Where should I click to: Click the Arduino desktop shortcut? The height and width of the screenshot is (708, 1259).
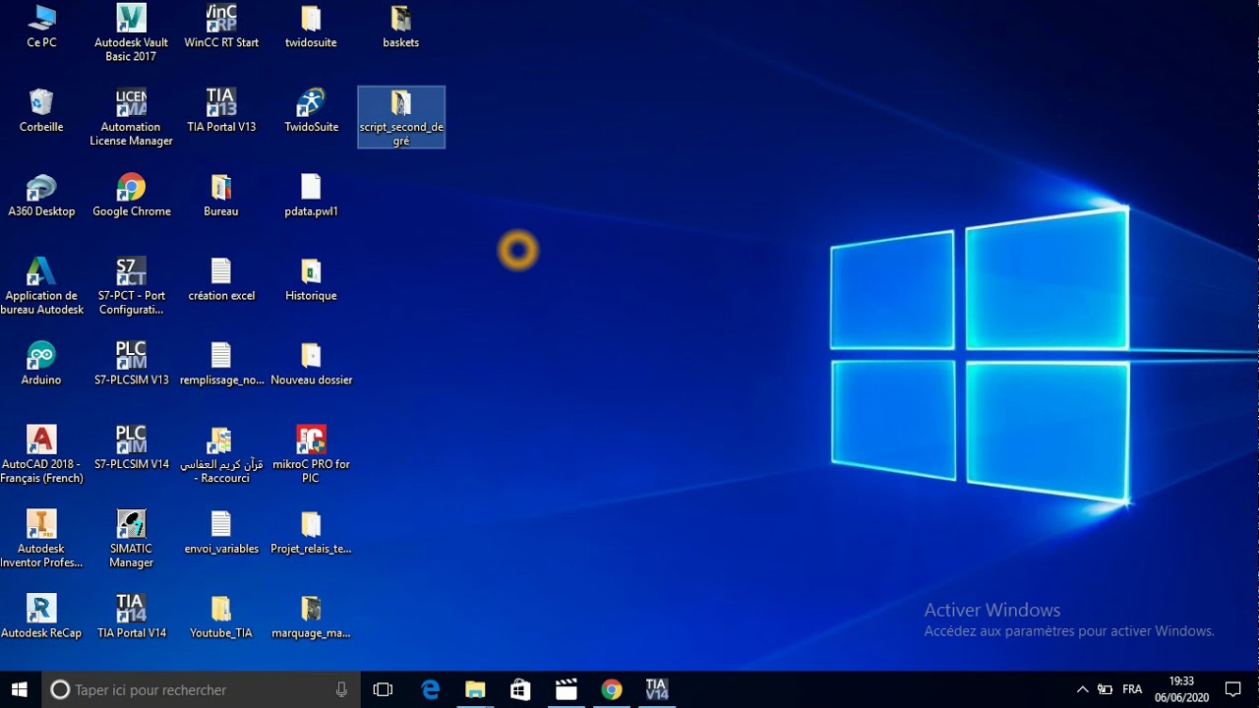(x=41, y=365)
